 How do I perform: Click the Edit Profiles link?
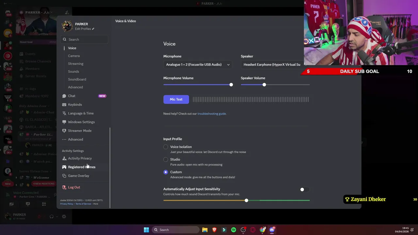(x=83, y=29)
